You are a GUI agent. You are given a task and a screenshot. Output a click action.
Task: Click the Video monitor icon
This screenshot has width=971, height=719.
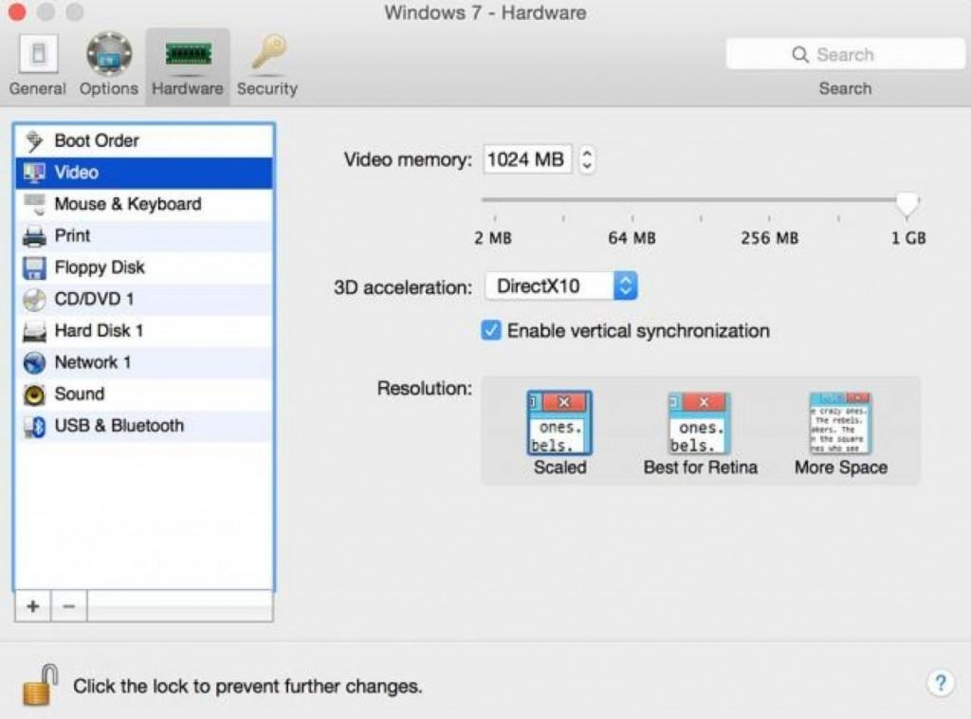34,173
